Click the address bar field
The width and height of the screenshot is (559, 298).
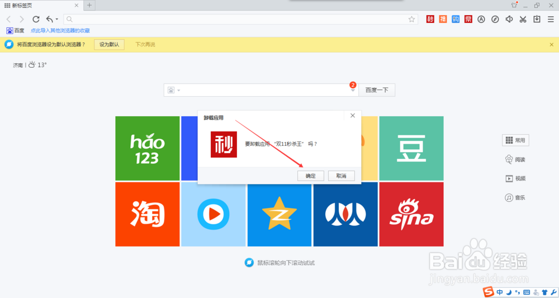coord(240,19)
